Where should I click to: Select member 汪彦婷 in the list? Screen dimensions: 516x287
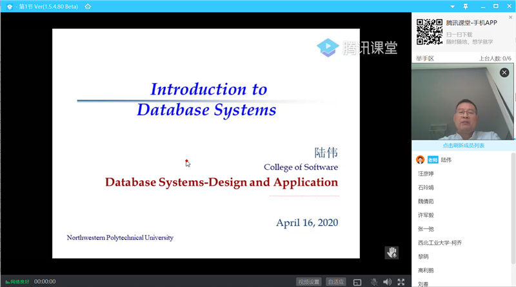[x=426, y=174]
